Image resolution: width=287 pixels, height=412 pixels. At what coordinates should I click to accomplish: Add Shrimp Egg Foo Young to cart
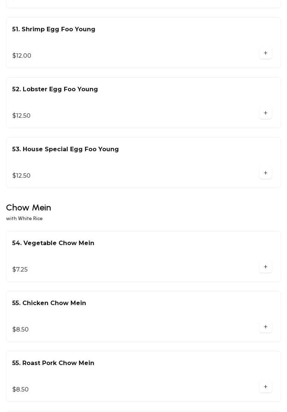click(265, 53)
